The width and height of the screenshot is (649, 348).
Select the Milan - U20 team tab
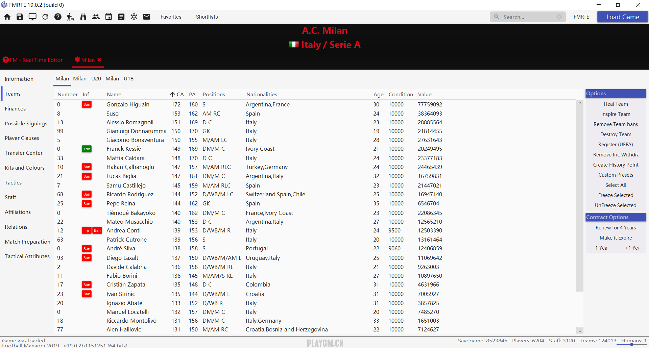pyautogui.click(x=87, y=78)
